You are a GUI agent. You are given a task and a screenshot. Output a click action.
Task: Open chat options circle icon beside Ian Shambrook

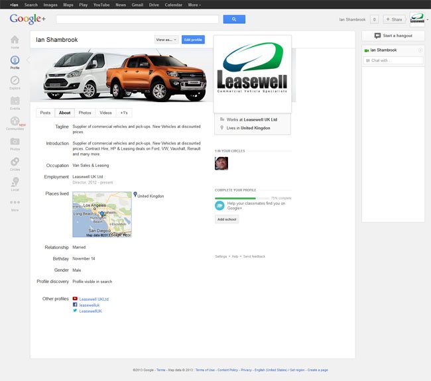420,50
